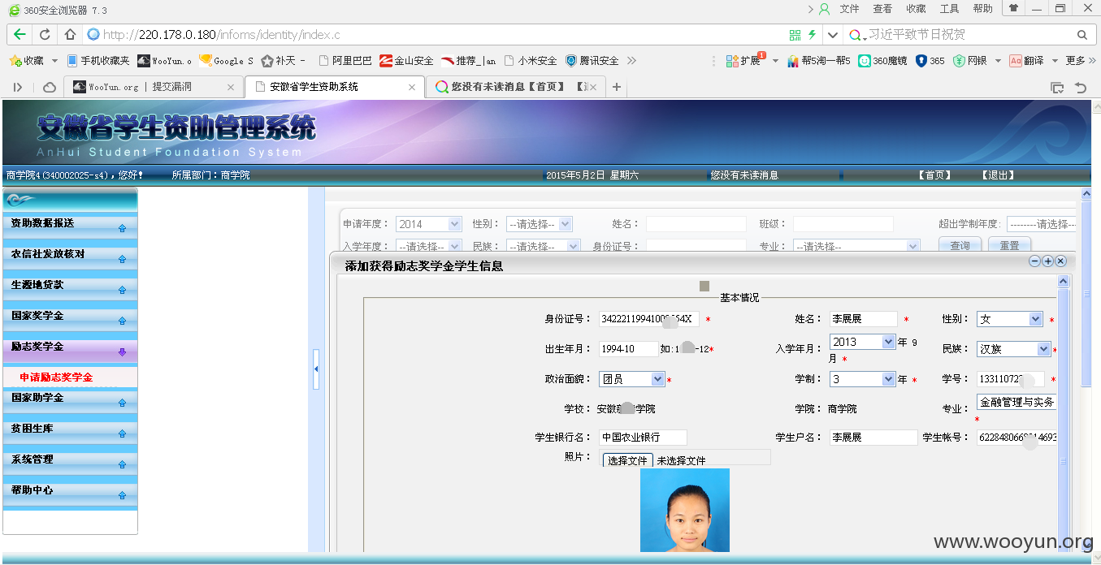Reload the page with refresh icon
1101x565 pixels.
(x=45, y=35)
